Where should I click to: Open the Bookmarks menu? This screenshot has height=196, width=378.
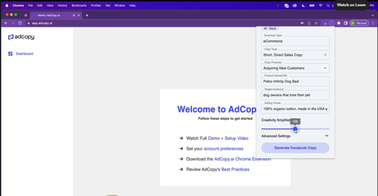pos(79,5)
